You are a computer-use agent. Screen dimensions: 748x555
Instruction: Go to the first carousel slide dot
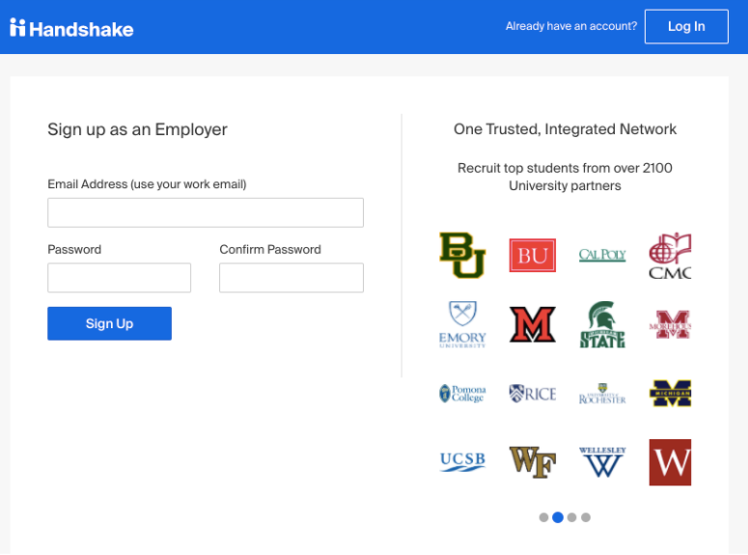543,517
